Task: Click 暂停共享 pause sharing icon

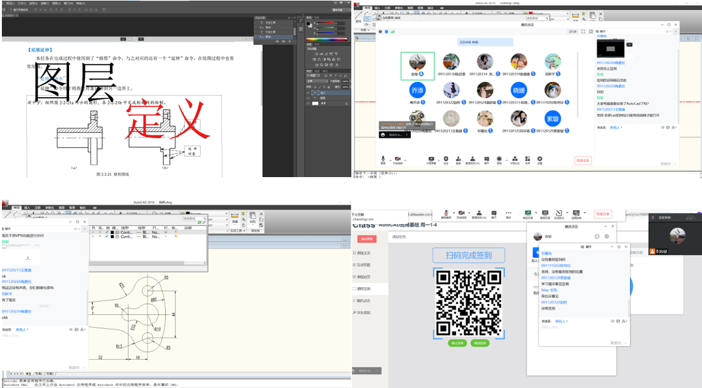Action: [545, 214]
